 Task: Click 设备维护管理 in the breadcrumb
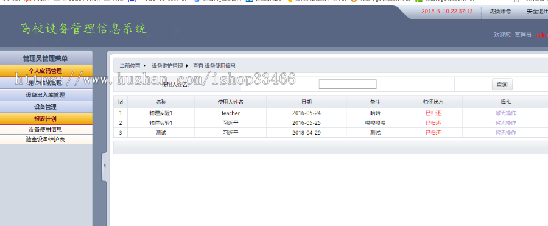[167, 66]
